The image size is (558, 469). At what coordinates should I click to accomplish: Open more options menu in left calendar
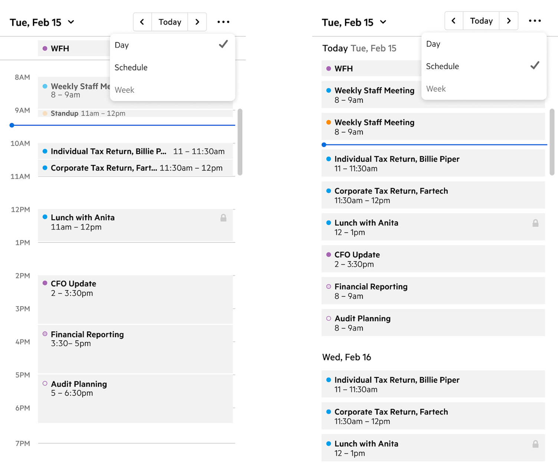point(223,22)
